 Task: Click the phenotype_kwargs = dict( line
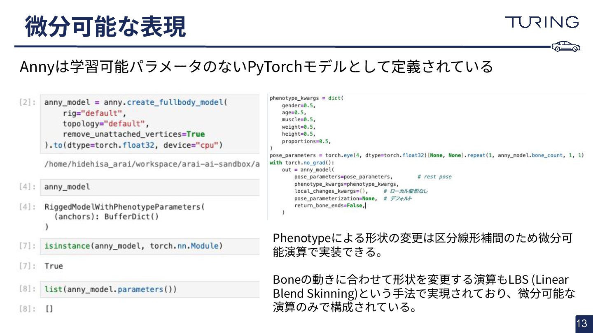306,98
